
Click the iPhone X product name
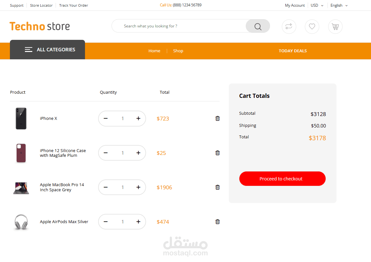[49, 119]
